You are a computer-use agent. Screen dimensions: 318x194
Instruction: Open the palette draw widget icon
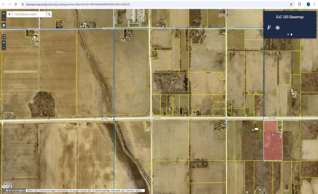point(278,28)
